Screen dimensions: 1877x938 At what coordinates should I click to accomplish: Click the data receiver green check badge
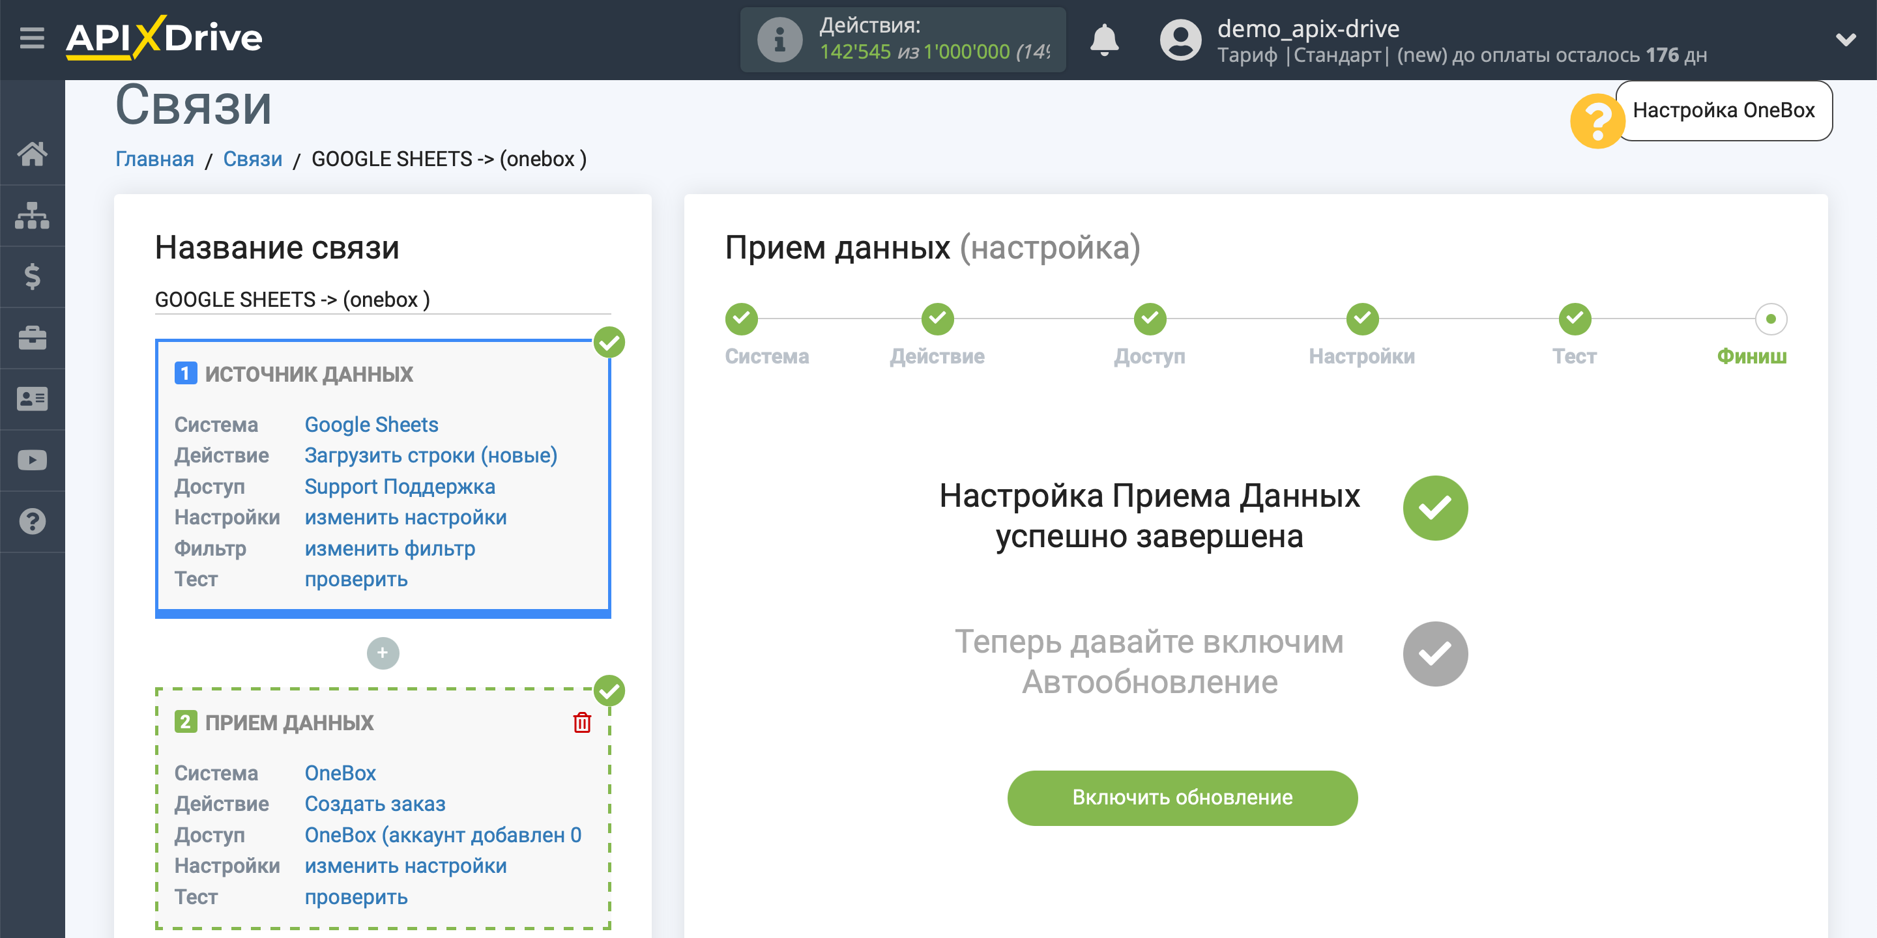point(609,690)
